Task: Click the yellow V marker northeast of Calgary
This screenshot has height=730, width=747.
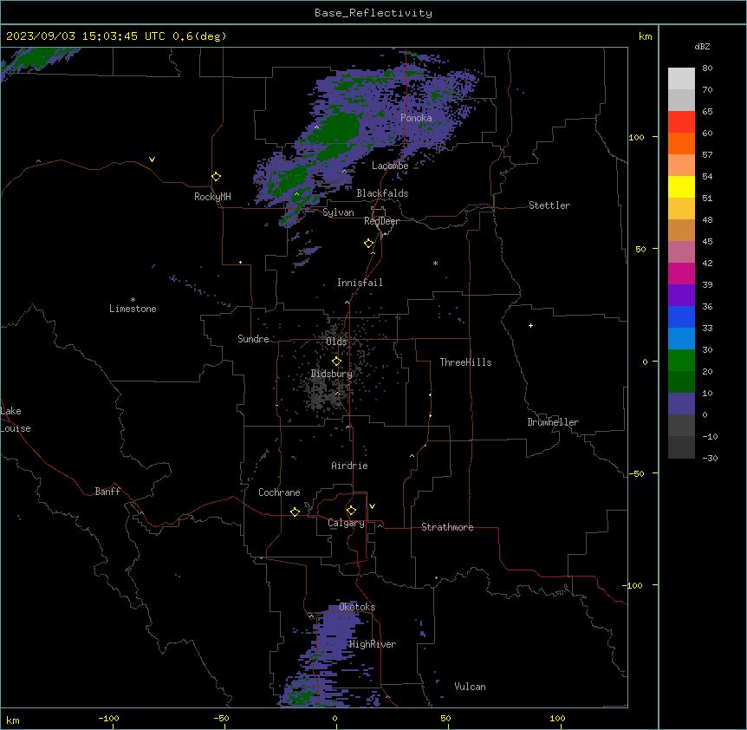Action: point(372,506)
